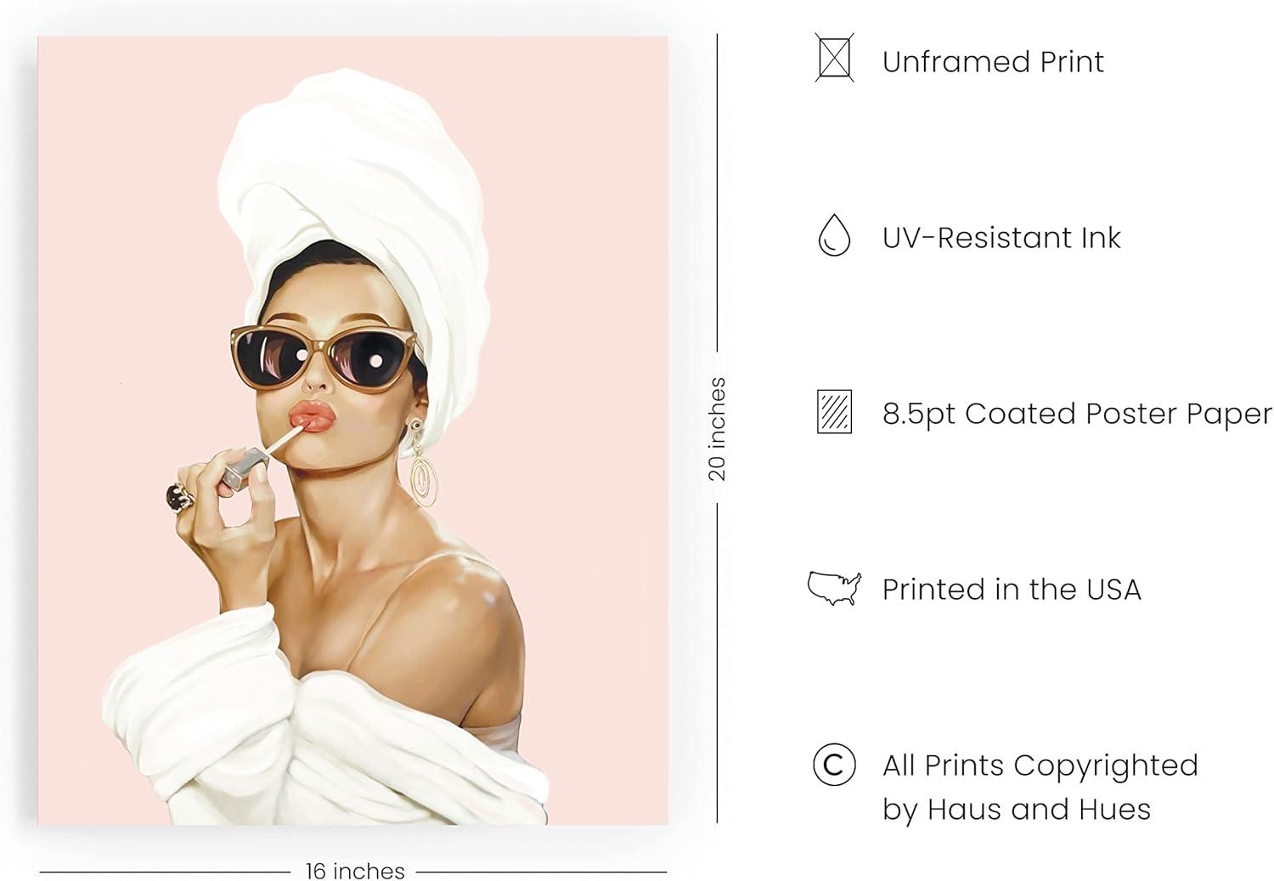
Task: Click the unframed print crossed-box icon
Action: [x=834, y=59]
